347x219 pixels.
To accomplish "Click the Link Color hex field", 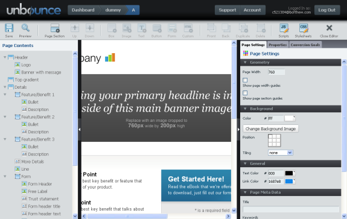I will click(276, 182).
